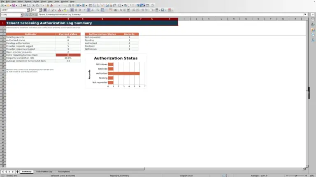Toggle the AutoFilter funnel icon
Viewport: 316px width, 177px height.
point(102,5)
